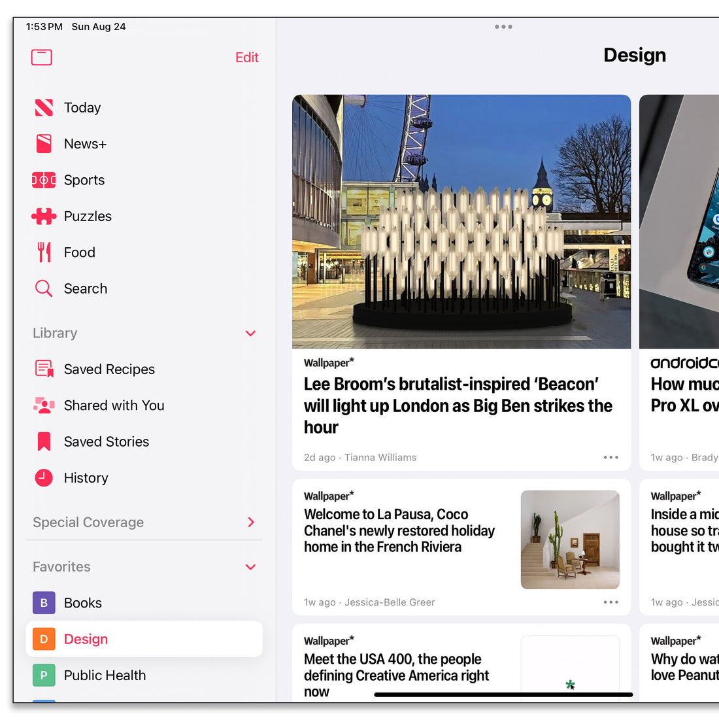Open the Today feed icon

click(x=44, y=107)
